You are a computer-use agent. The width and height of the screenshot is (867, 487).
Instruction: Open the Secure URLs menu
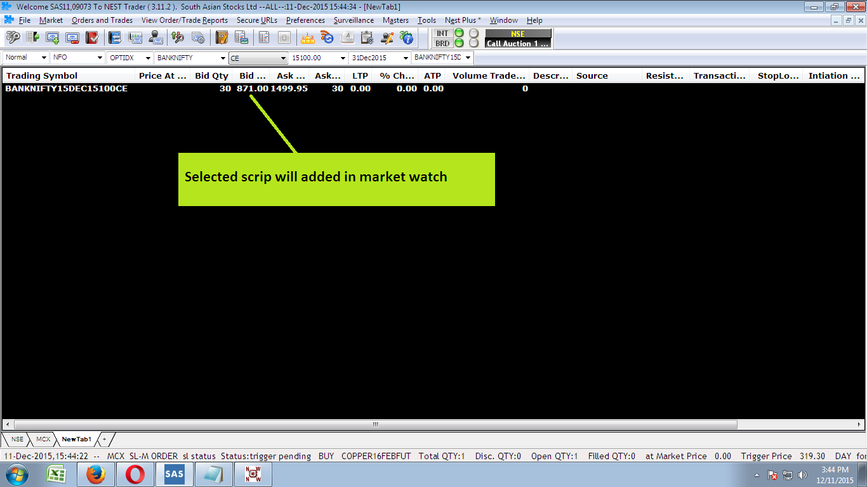pyautogui.click(x=257, y=20)
